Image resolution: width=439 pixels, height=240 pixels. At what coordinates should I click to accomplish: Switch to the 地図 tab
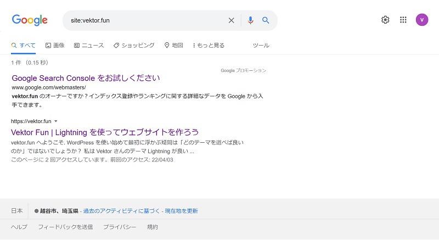click(173, 46)
